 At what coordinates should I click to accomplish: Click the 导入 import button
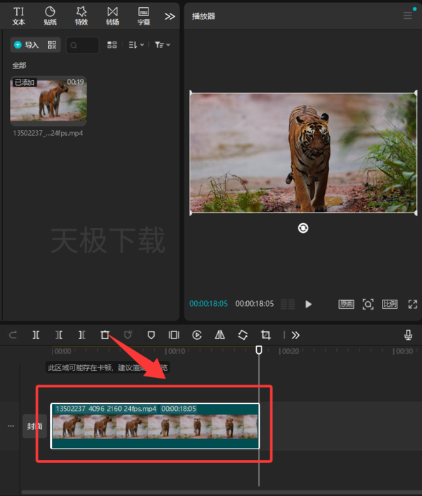27,45
